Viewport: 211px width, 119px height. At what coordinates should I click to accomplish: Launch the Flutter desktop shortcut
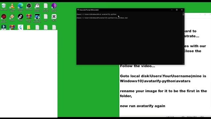(20, 27)
